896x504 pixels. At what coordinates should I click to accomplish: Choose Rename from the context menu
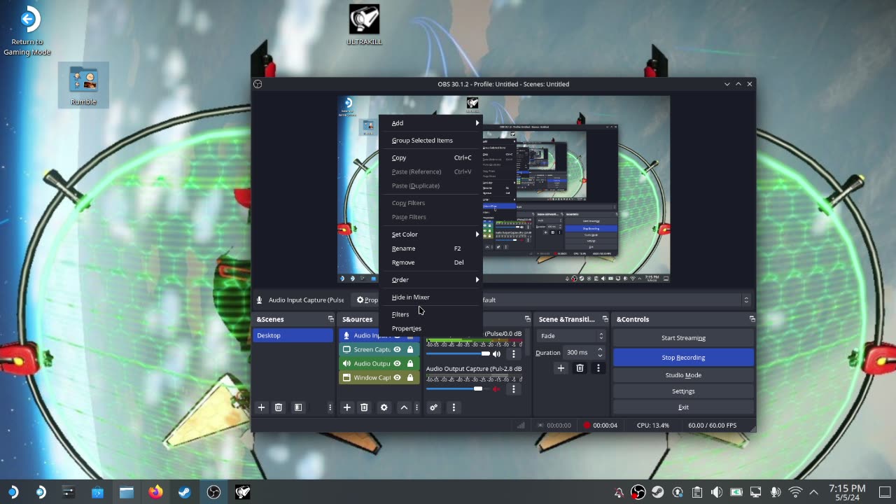pos(430,248)
